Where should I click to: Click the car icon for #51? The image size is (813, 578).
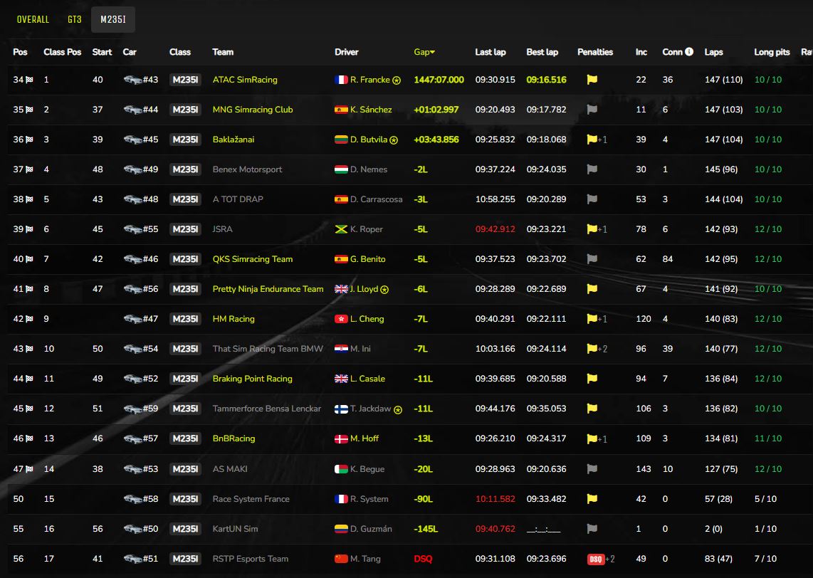pyautogui.click(x=132, y=559)
